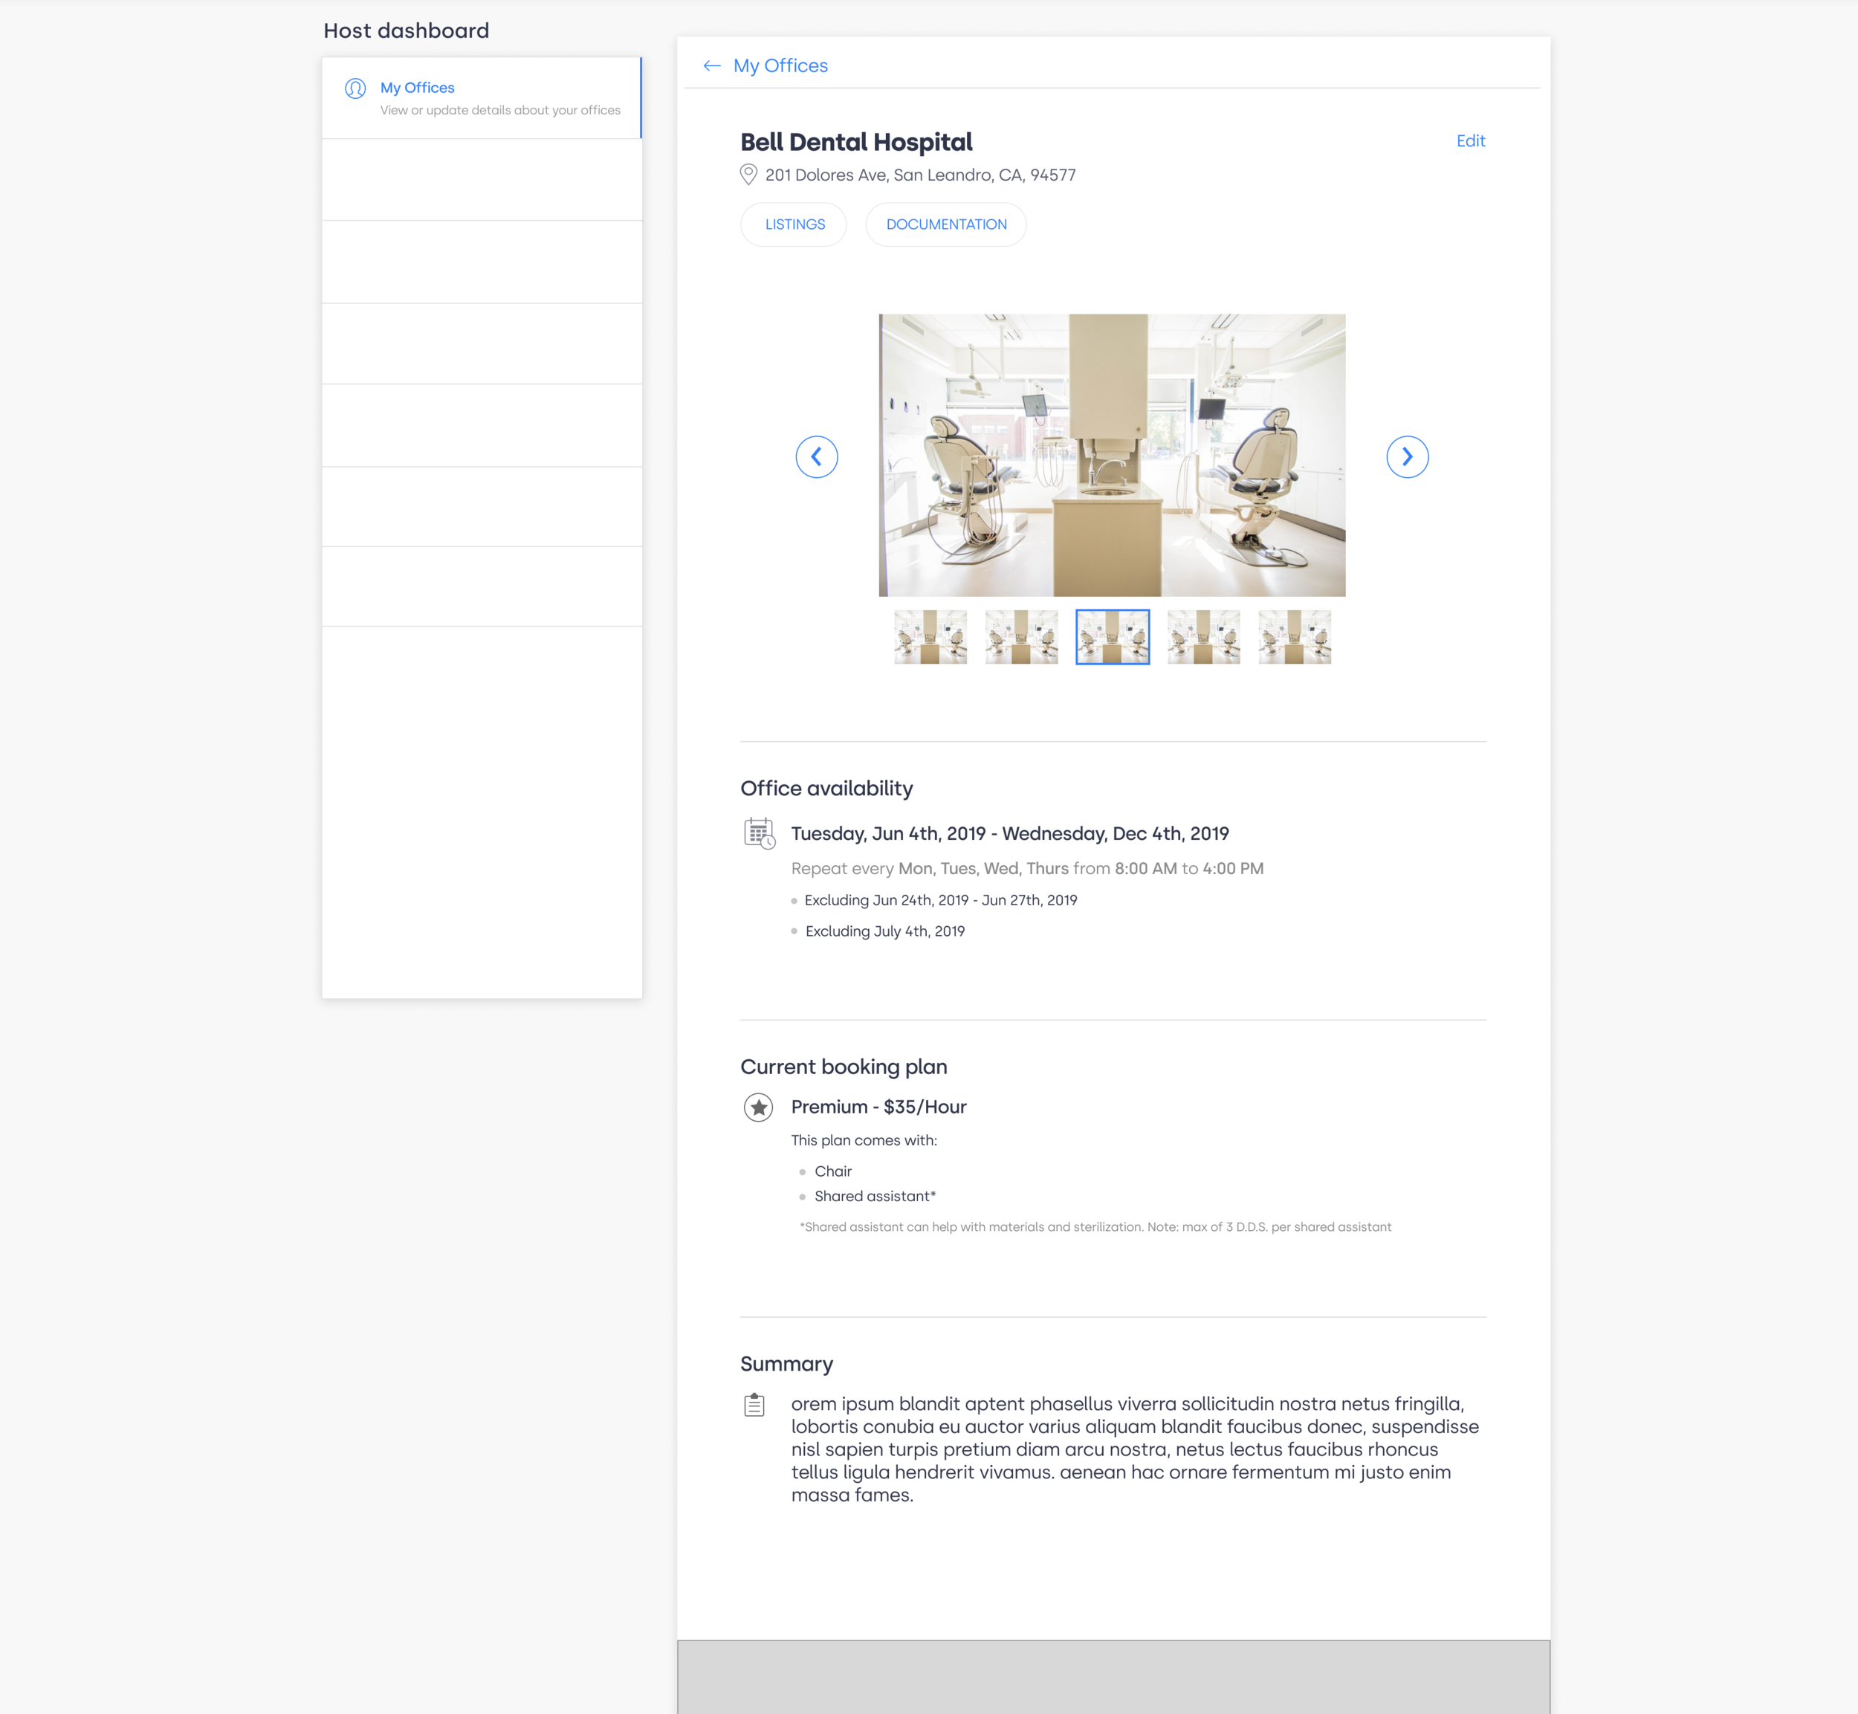Image resolution: width=1858 pixels, height=1714 pixels.
Task: Click the 'Chair' list item
Action: point(832,1171)
